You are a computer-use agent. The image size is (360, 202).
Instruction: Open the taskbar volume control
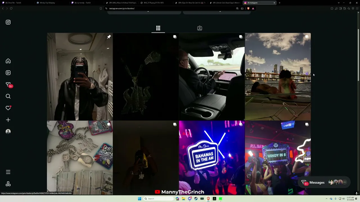click(343, 199)
